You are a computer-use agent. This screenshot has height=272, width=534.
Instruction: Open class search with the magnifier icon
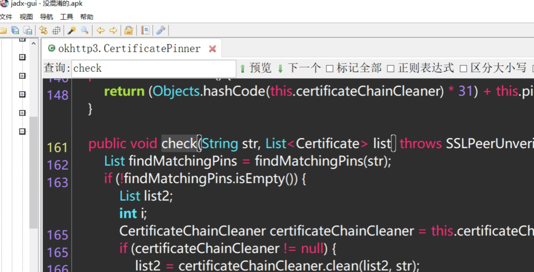(85, 31)
